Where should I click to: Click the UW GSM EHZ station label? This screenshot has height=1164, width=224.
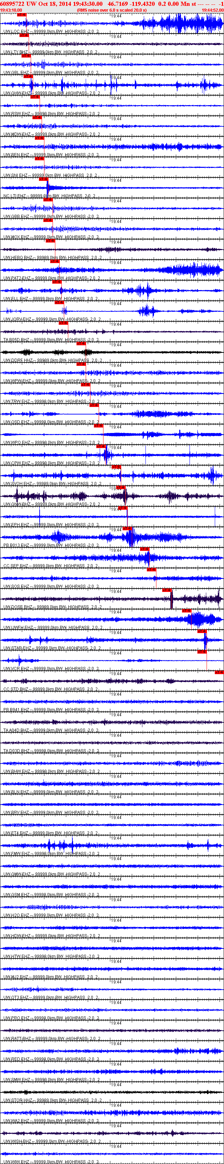pyautogui.click(x=51, y=895)
